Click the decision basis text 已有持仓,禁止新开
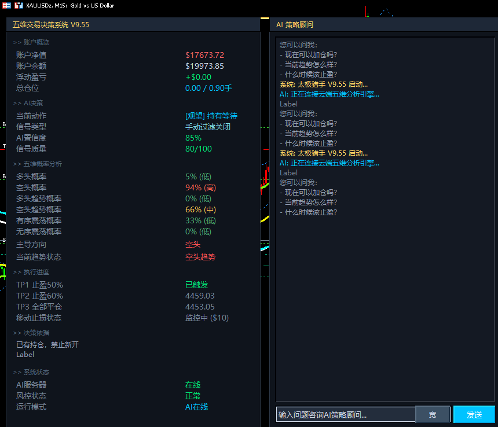Viewport: 498px width, 427px height. coord(47,344)
